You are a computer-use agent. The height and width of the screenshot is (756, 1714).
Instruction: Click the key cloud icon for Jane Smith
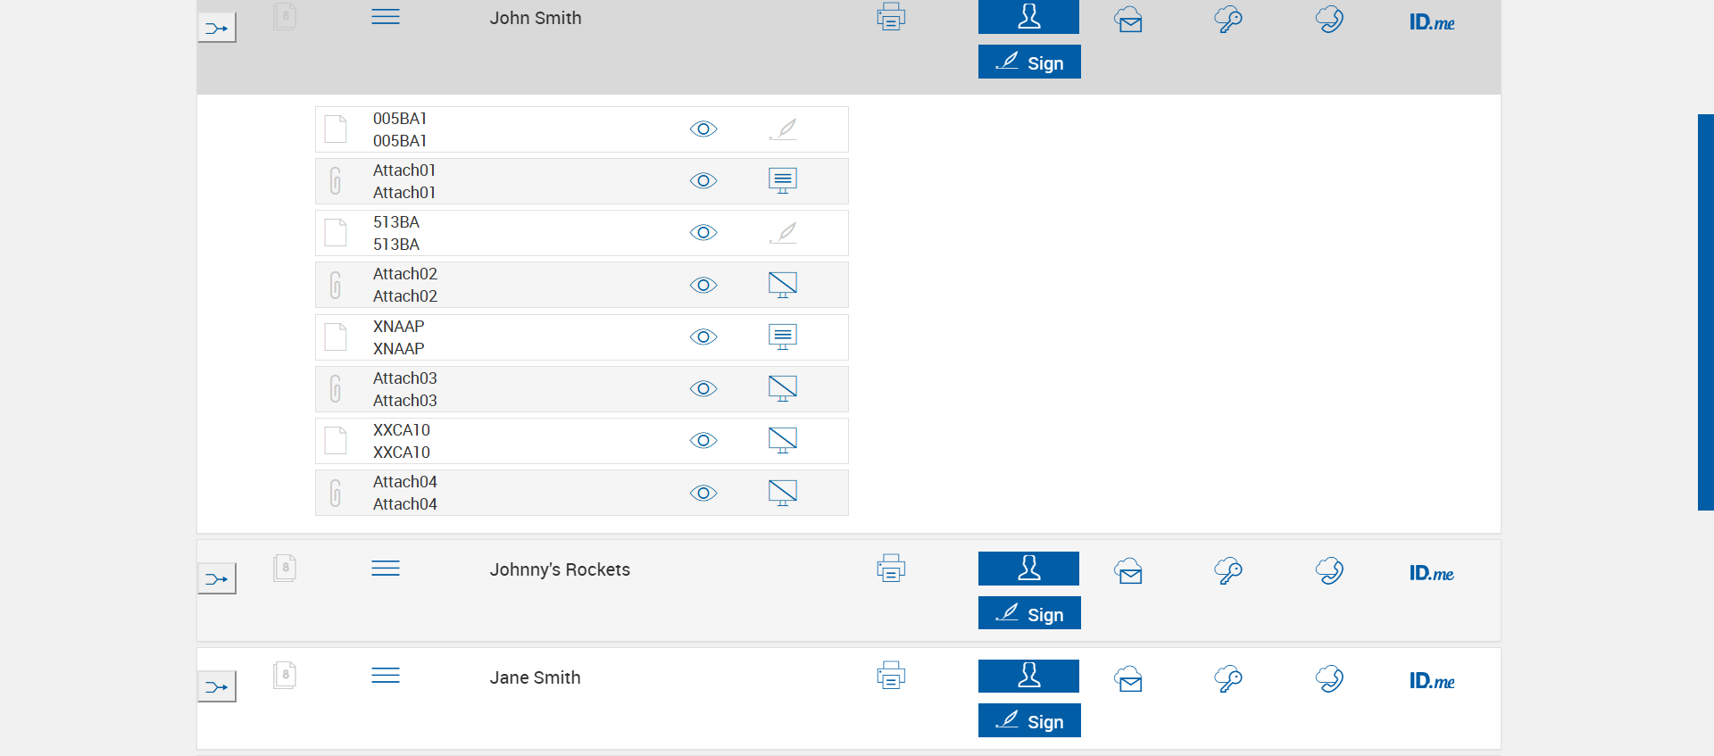1228,679
